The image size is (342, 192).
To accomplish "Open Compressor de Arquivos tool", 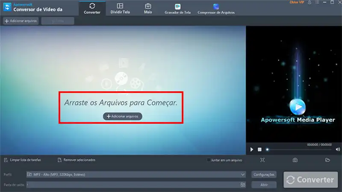I will (216, 9).
